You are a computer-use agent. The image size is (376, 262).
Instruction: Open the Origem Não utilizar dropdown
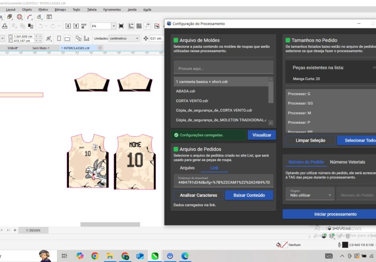click(x=310, y=193)
